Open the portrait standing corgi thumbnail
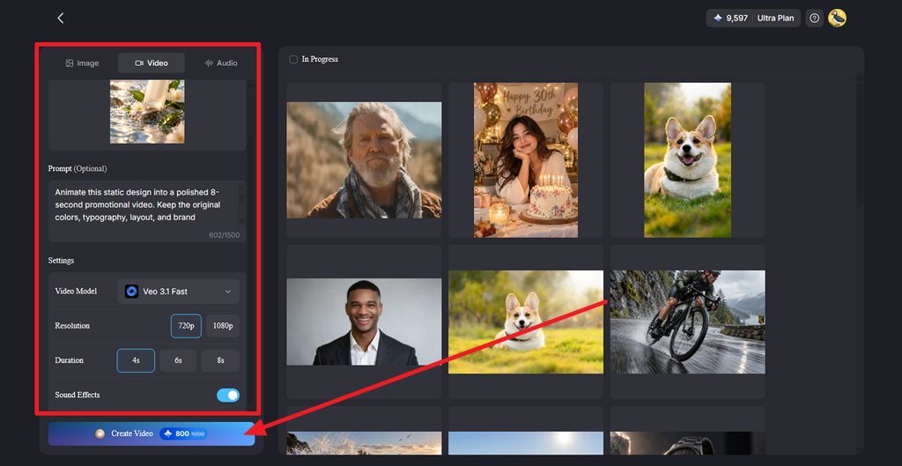 (687, 160)
